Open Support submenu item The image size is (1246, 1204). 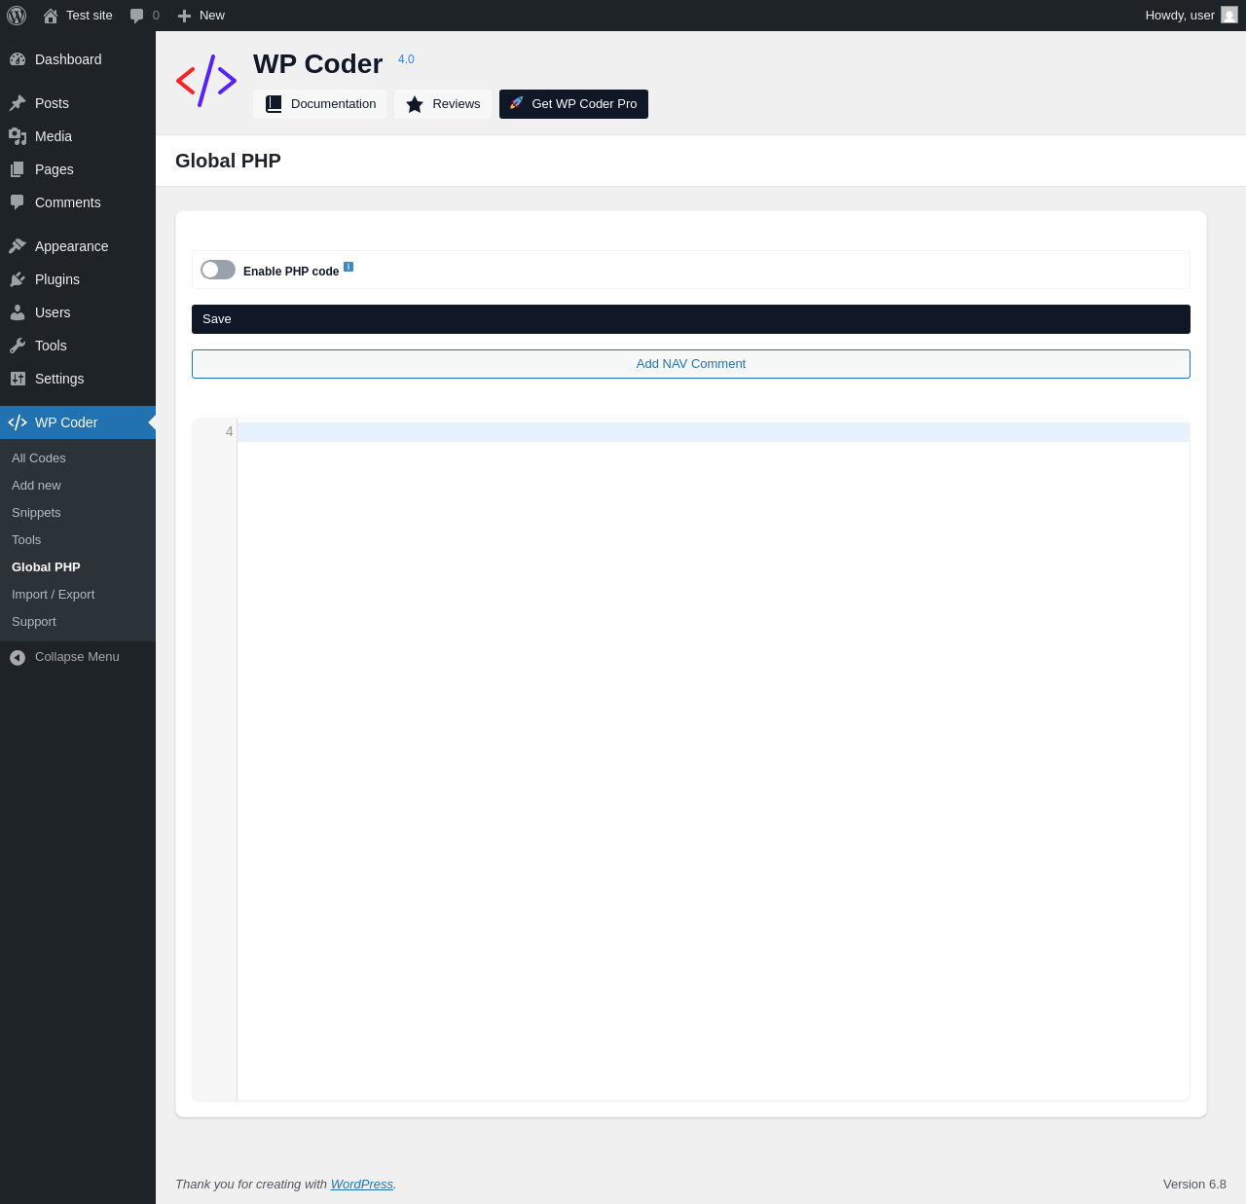pos(34,622)
